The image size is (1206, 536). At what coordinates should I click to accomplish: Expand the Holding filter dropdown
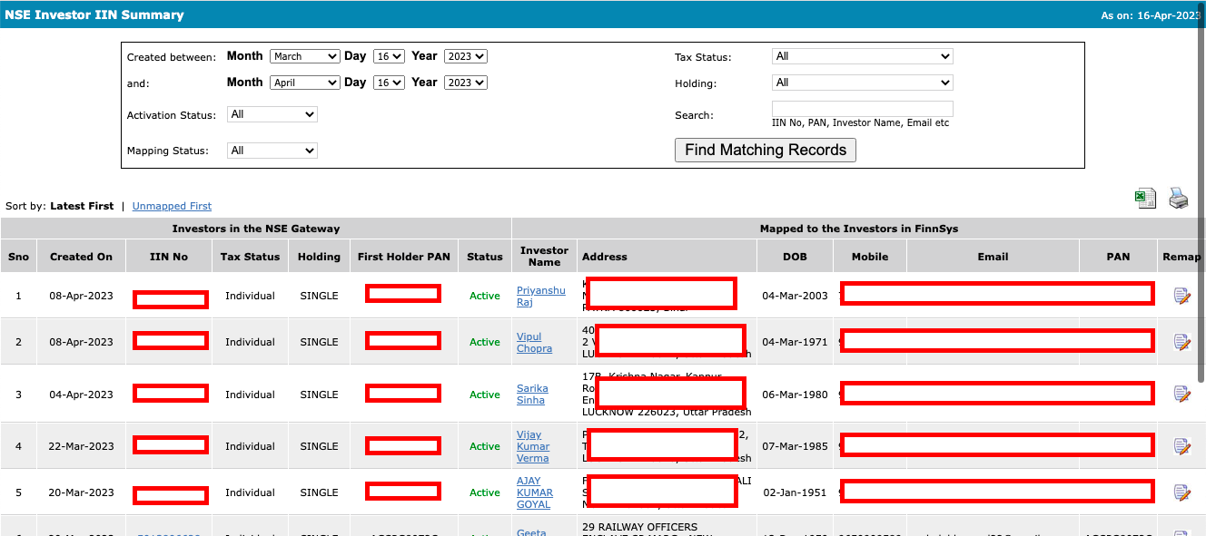(863, 83)
